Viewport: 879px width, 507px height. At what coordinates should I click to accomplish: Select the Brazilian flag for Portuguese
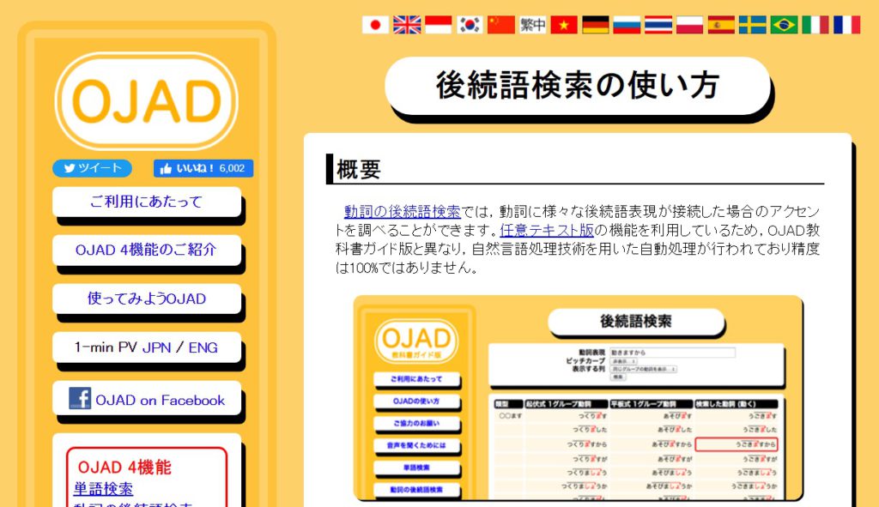tap(785, 24)
